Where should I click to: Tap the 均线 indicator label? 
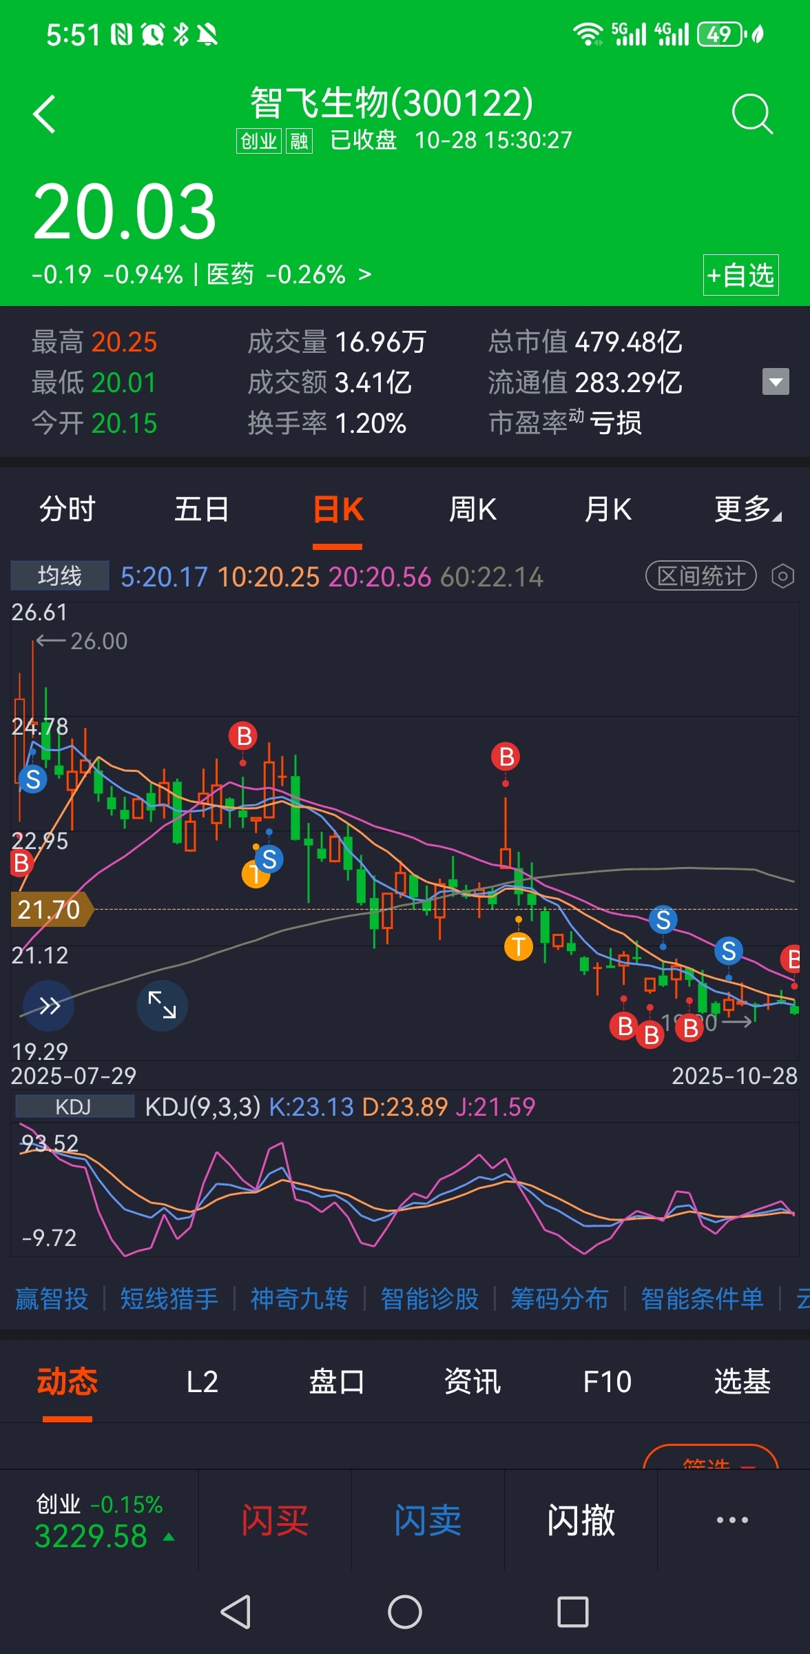point(60,575)
